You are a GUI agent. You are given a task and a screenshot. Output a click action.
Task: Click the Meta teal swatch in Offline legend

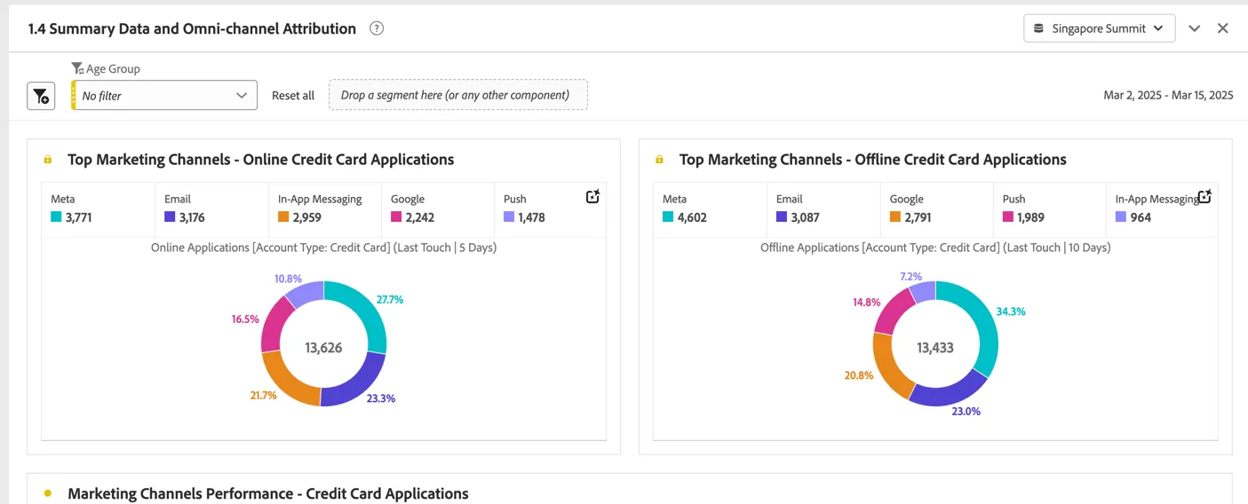(668, 217)
